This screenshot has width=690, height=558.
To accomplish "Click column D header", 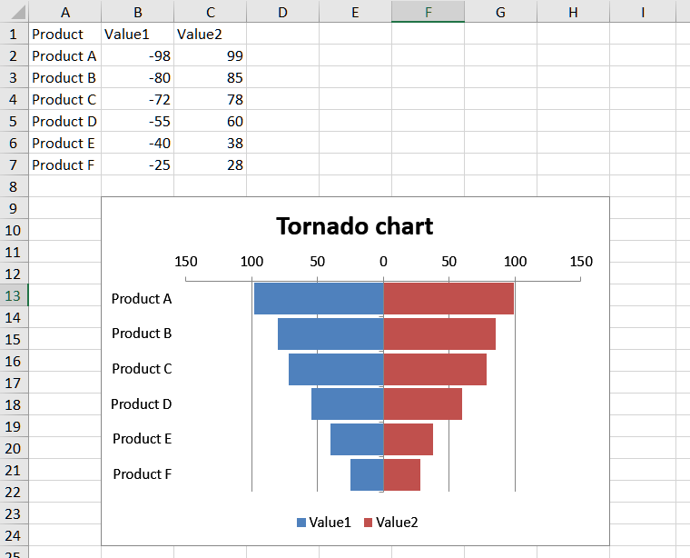I will click(x=282, y=12).
